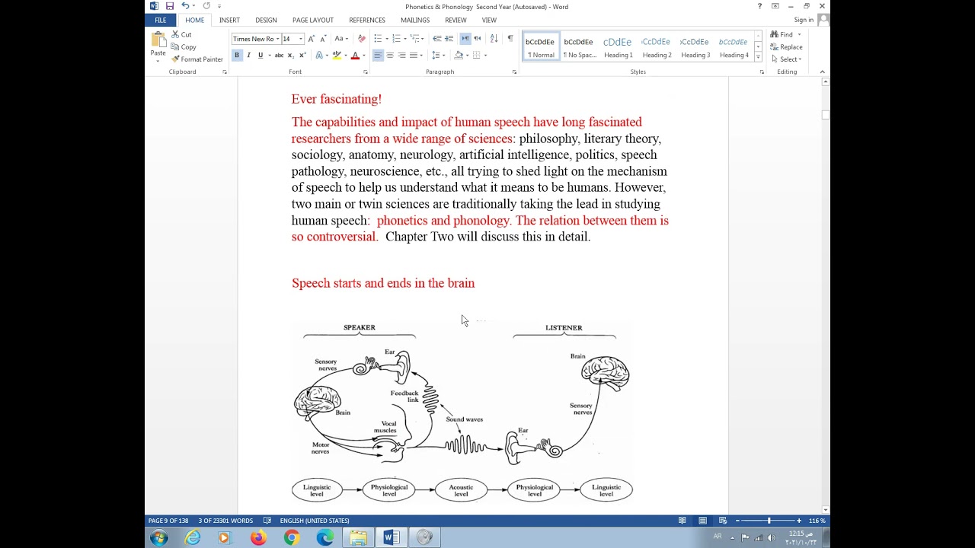This screenshot has height=548, width=975.
Task: Open the FILE tab
Action: pyautogui.click(x=161, y=20)
